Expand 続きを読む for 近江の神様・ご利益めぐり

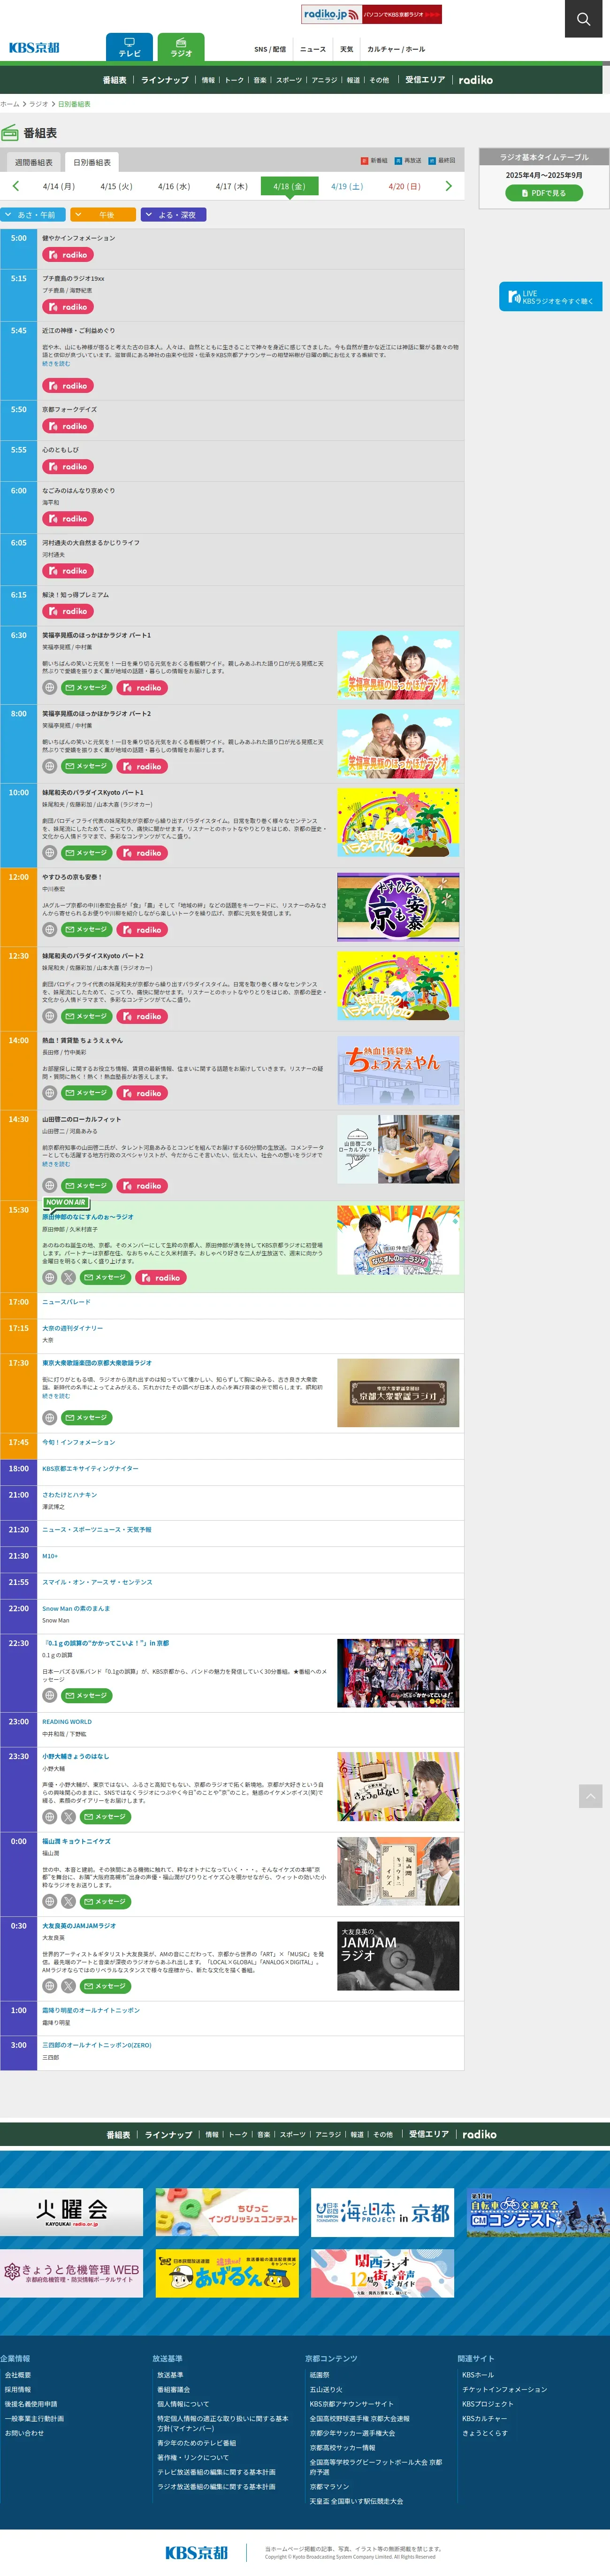click(x=56, y=364)
